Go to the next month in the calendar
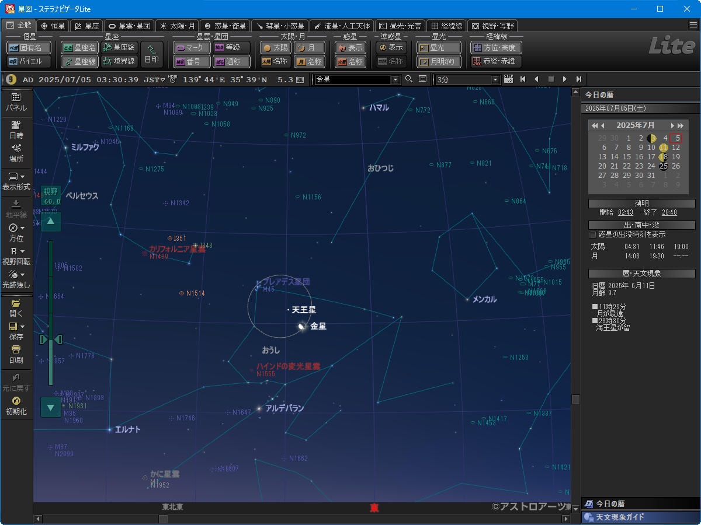This screenshot has width=701, height=525. click(672, 125)
